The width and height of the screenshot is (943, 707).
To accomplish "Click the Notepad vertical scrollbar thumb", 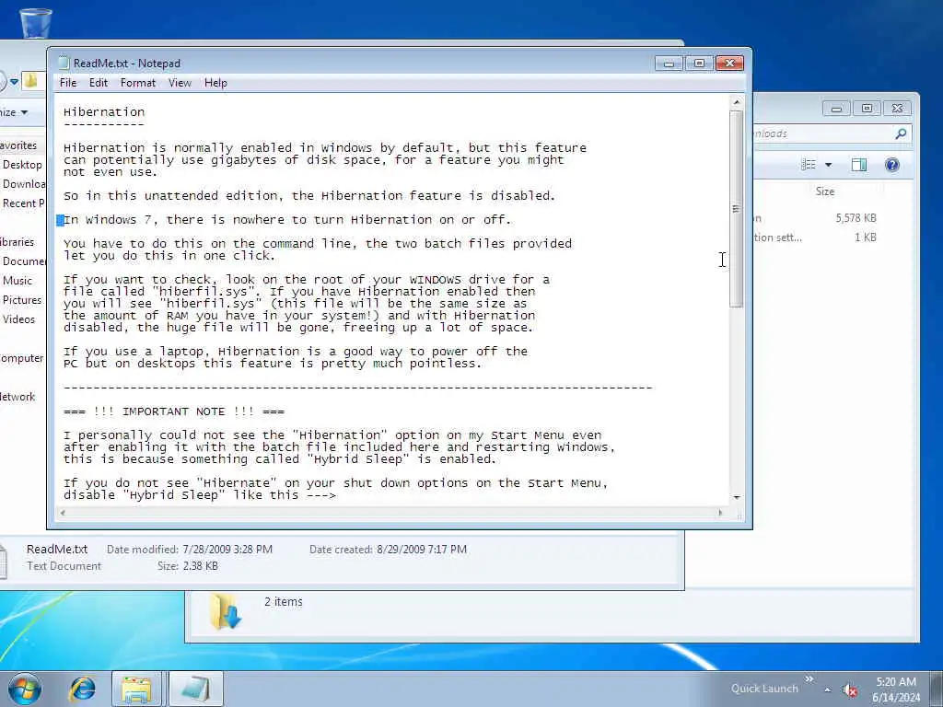I will tap(736, 209).
